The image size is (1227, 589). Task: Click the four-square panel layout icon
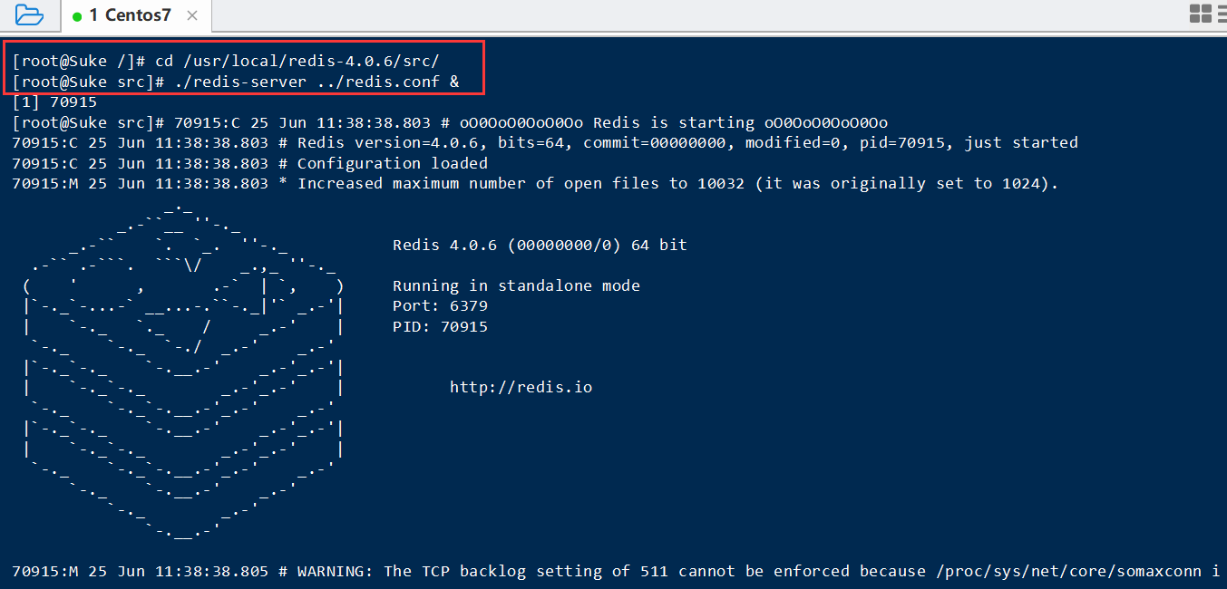pyautogui.click(x=1201, y=13)
